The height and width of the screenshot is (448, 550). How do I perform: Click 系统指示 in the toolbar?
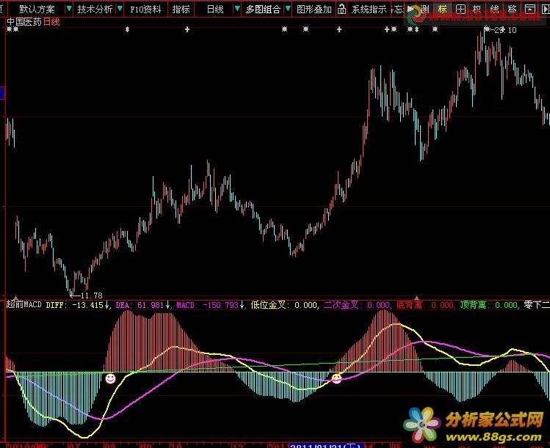369,9
